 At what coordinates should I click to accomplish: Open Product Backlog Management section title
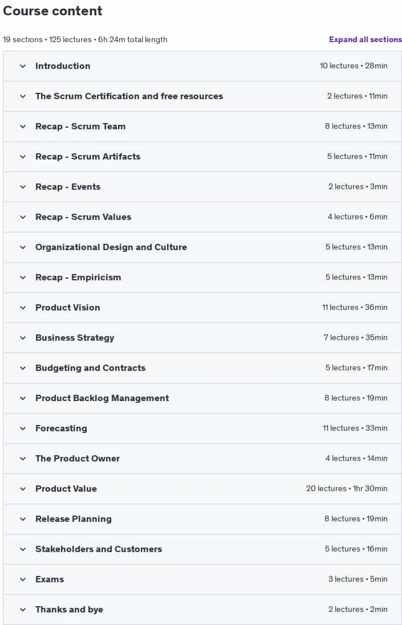[x=102, y=398]
